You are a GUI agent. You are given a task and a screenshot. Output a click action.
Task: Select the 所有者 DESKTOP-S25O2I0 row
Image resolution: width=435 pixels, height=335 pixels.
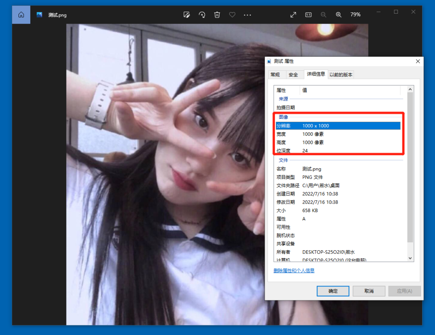[338, 252]
